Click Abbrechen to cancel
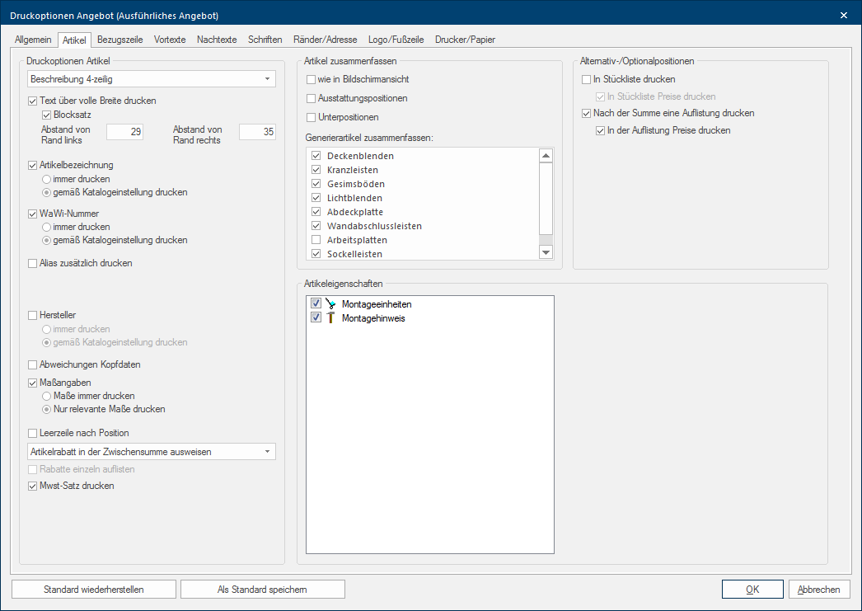The width and height of the screenshot is (862, 611). click(819, 590)
